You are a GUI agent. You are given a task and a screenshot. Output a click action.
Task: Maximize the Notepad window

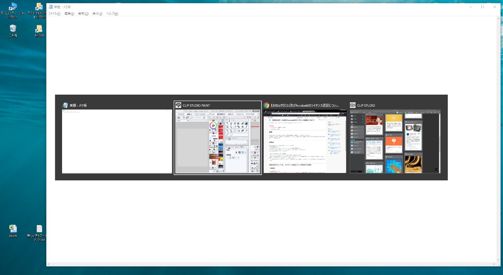click(482, 7)
